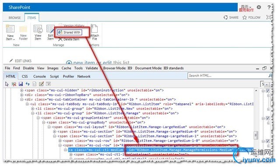Viewport: 278px width, 167px height.
Task: Open the SharePoint settings gear
Action: (x=259, y=7)
